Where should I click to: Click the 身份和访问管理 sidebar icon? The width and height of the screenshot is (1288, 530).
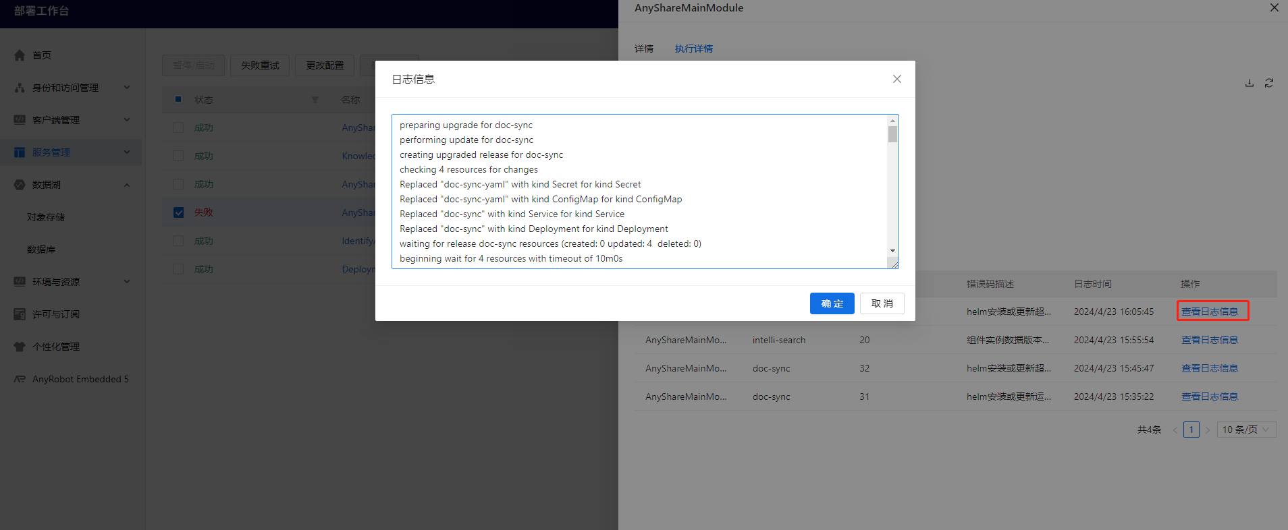coord(20,88)
